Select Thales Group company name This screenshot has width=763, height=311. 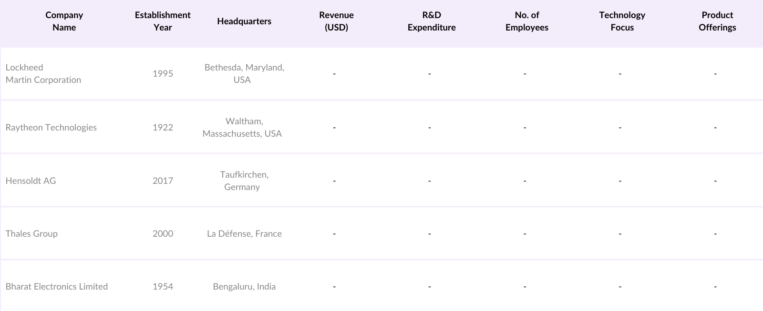(x=31, y=234)
